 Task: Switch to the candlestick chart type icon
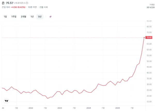(x=50, y=16)
